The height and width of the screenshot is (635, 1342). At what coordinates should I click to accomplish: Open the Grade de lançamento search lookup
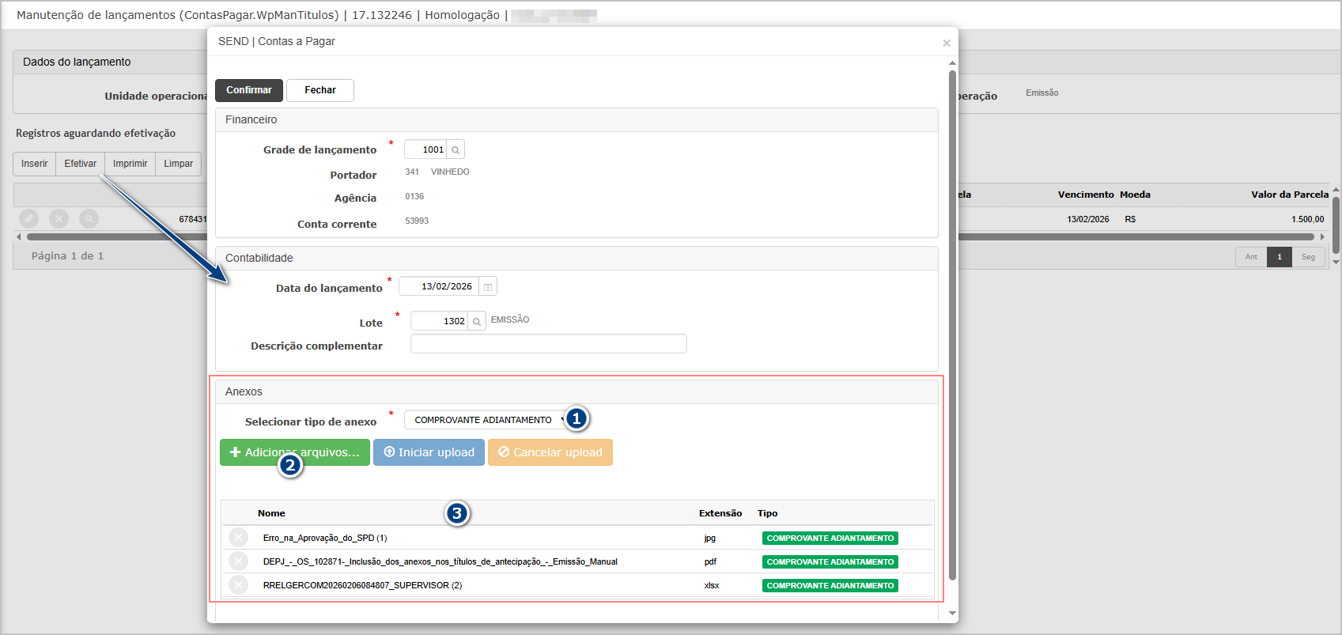coord(456,149)
